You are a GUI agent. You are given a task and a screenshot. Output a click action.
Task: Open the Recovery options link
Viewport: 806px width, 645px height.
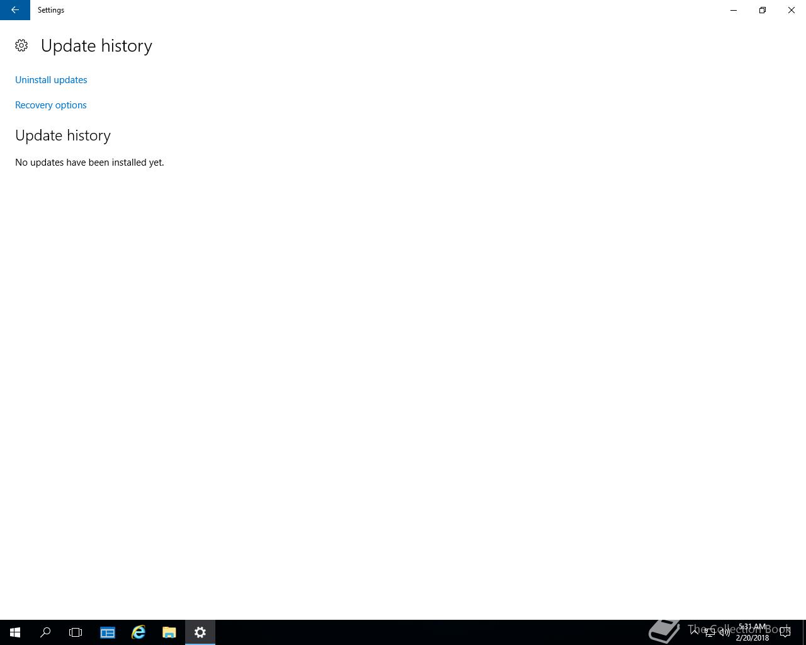click(x=51, y=105)
